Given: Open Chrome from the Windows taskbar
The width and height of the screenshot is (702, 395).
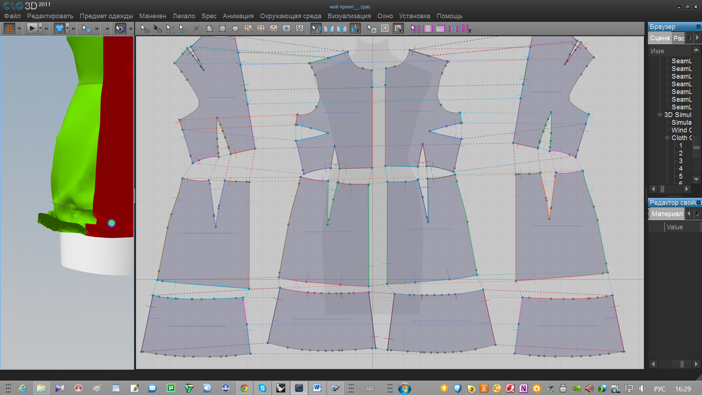Looking at the screenshot, I should [244, 388].
